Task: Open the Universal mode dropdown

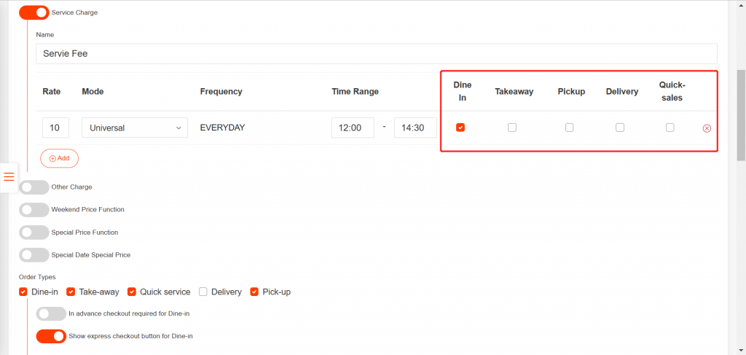Action: coord(135,128)
